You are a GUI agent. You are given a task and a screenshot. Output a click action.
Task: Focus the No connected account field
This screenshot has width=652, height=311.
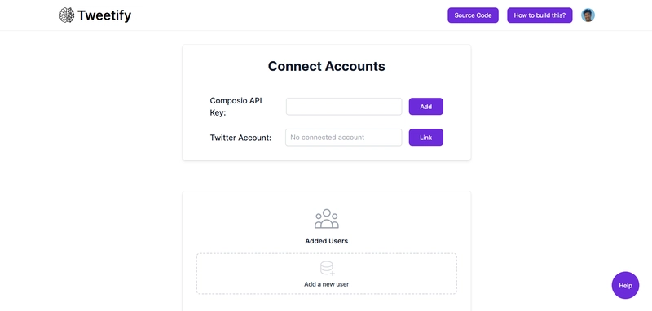(343, 138)
